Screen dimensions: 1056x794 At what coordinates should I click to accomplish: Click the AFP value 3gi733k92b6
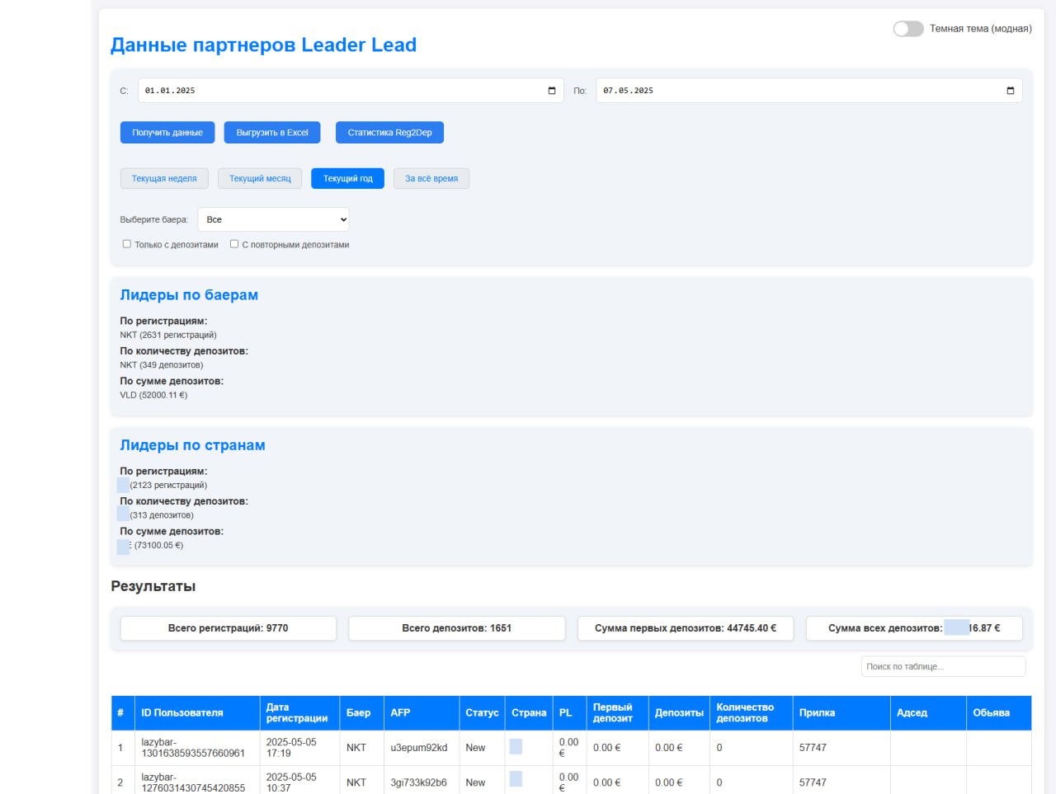[x=418, y=782]
